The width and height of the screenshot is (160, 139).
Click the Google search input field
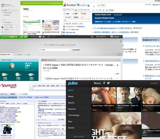58,50
